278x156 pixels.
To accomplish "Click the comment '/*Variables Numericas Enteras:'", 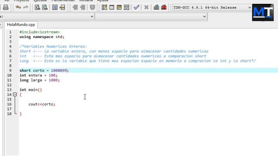I will 53,46.
